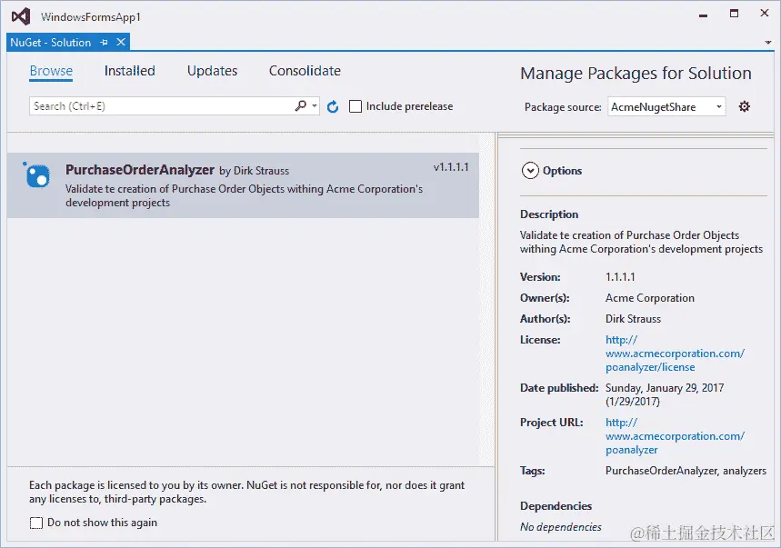Toggle Include prerelease checkbox

click(355, 106)
